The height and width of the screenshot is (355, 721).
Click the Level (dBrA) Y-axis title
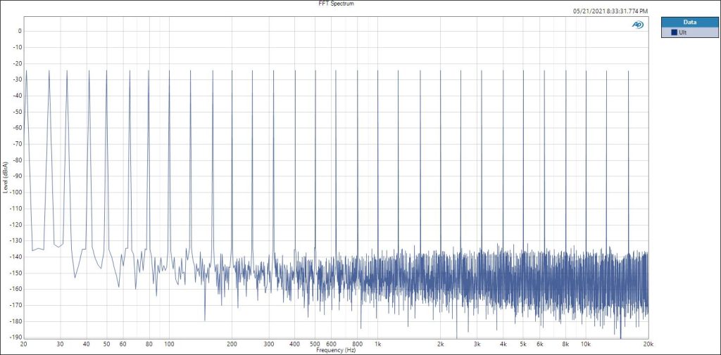point(5,176)
